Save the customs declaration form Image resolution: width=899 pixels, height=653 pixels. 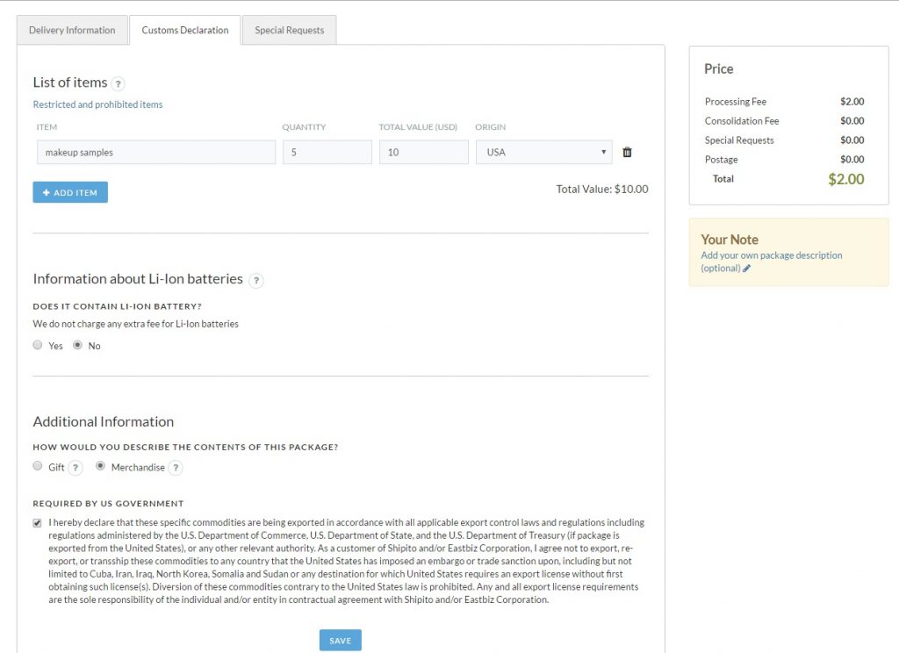(340, 641)
